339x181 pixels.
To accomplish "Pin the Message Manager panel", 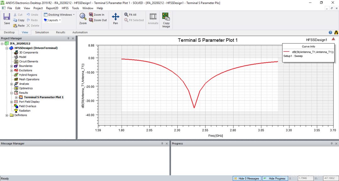I will coord(162,144).
